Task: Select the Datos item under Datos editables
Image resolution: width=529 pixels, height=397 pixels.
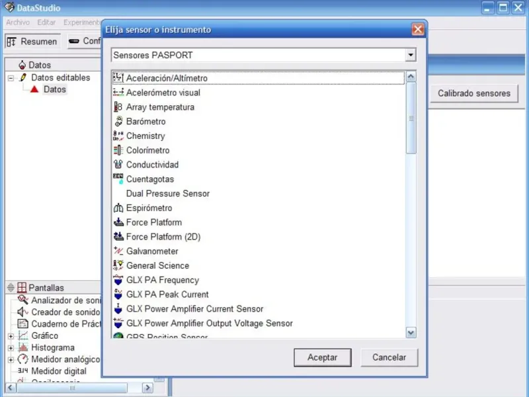Action: pos(55,89)
